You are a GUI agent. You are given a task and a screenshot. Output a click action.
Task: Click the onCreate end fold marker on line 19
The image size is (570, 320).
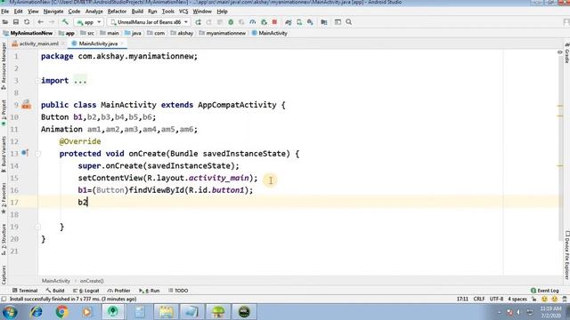(x=37, y=227)
